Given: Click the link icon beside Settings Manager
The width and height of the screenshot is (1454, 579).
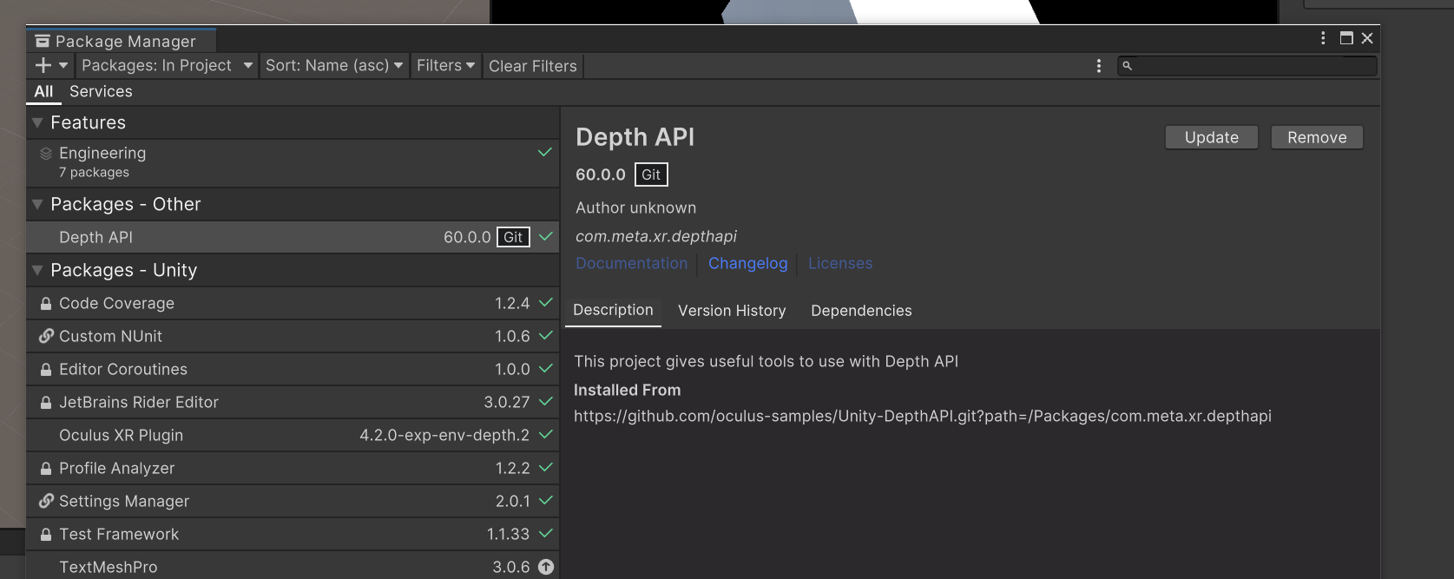Looking at the screenshot, I should point(46,501).
